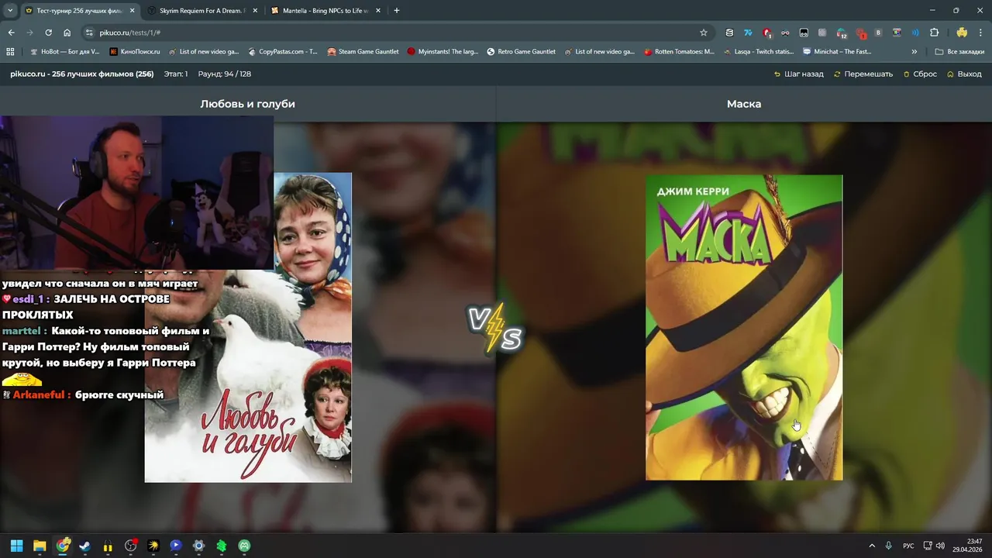
Task: Click the Перемешать shuffle button
Action: [863, 74]
